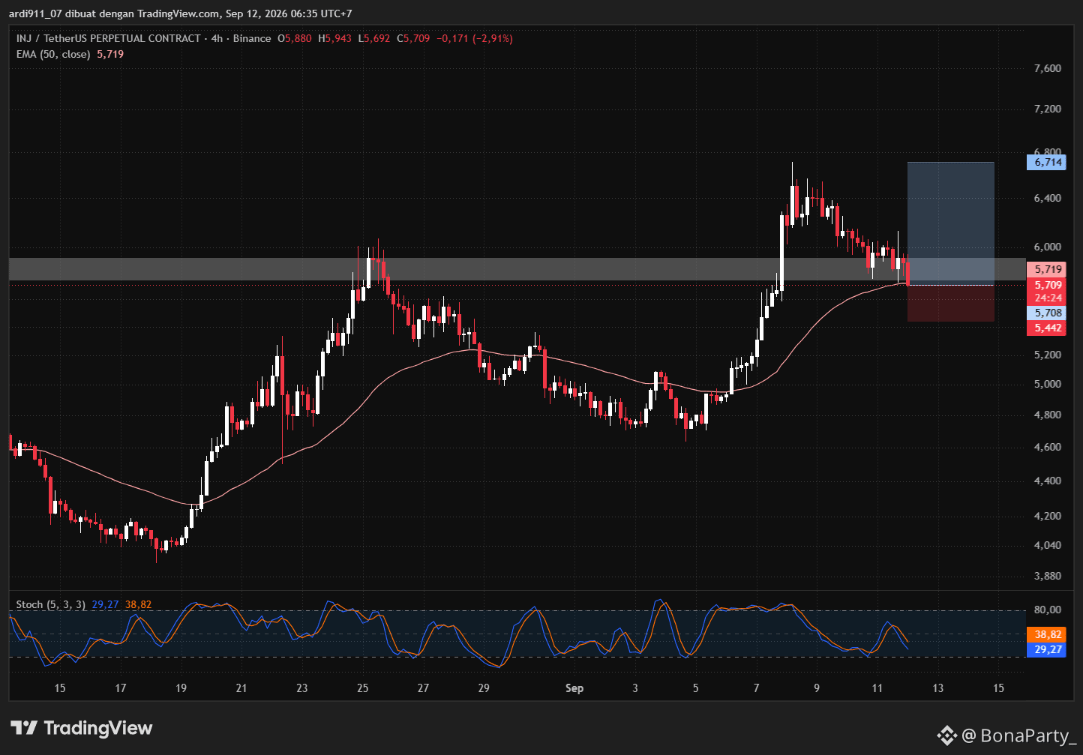The image size is (1083, 755).
Task: Click the EMA 5,719 price axis label
Action: (1048, 269)
